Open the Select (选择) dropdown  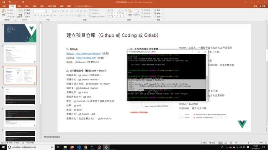coord(158,17)
